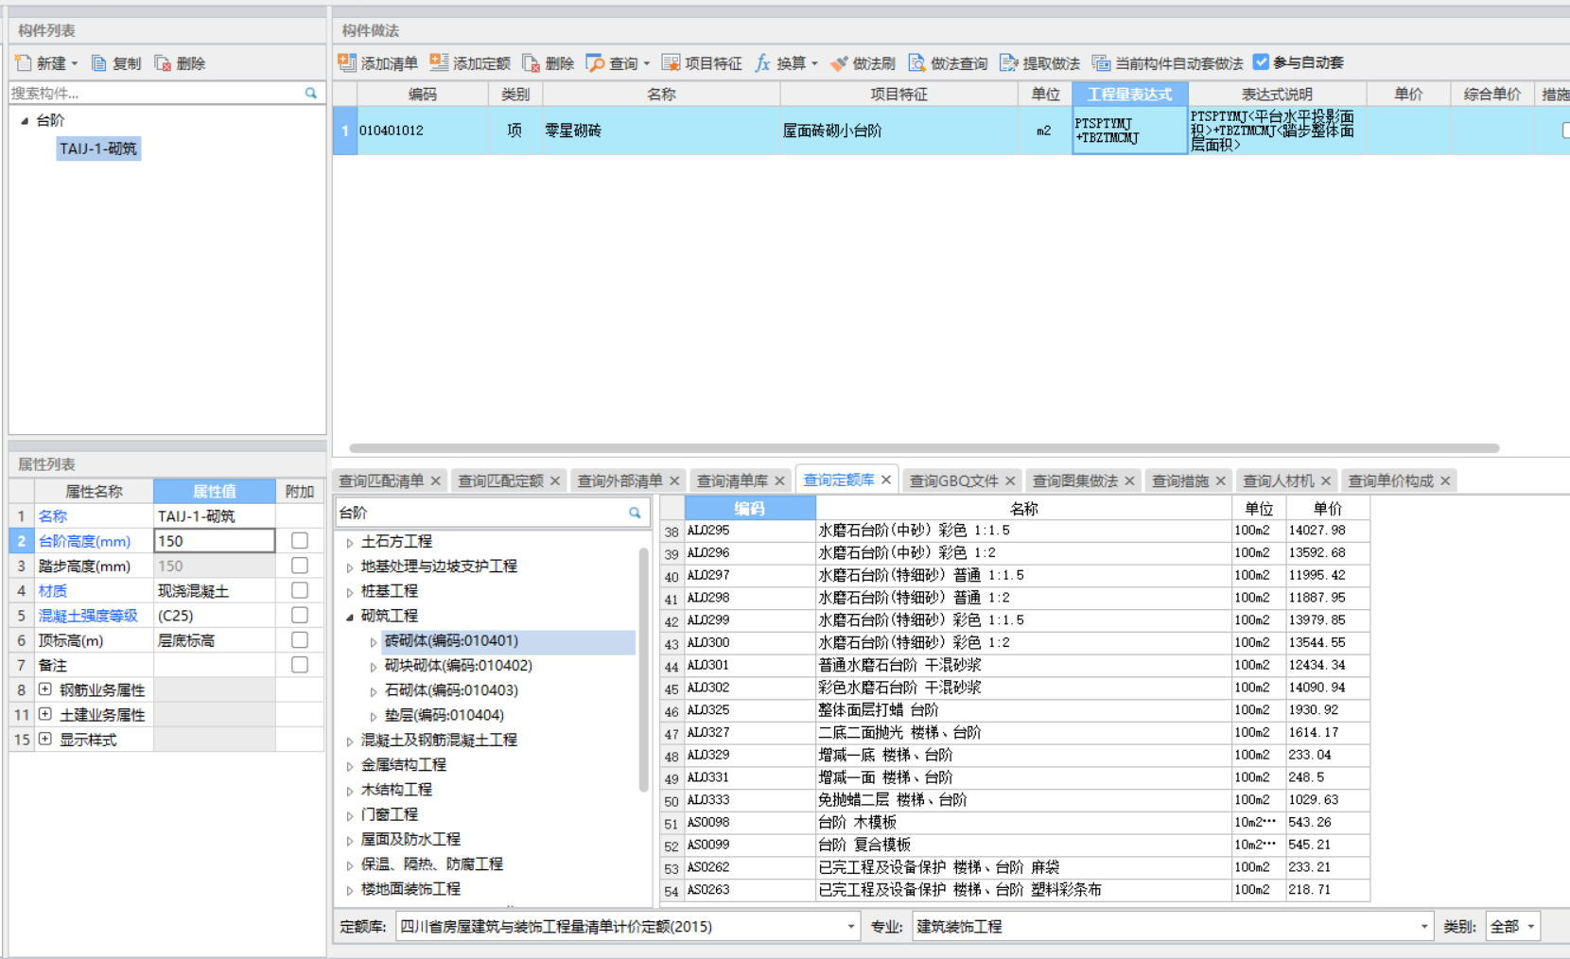Screen dimensions: 1570x959
Task: Open 项目特征 toolbar icon
Action: click(x=671, y=63)
